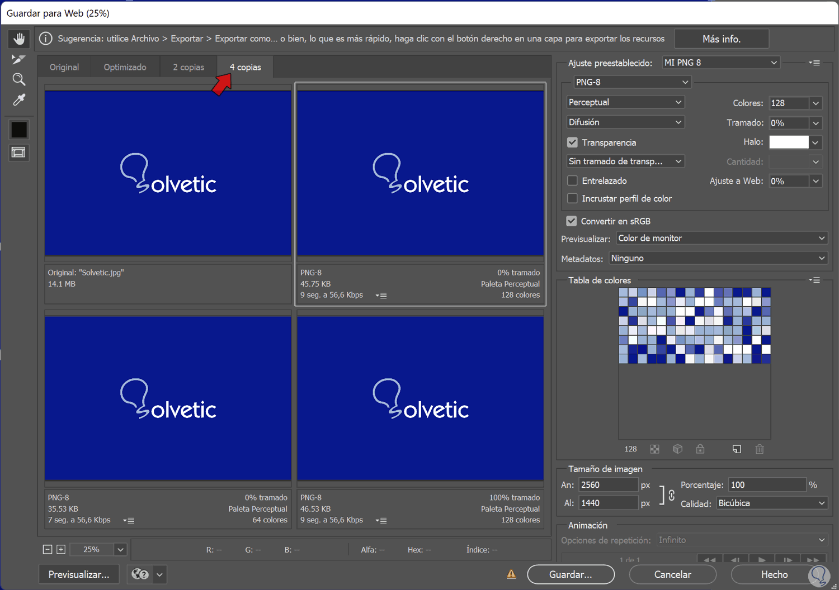
Task: Toggle slices visibility icon
Action: point(19,153)
